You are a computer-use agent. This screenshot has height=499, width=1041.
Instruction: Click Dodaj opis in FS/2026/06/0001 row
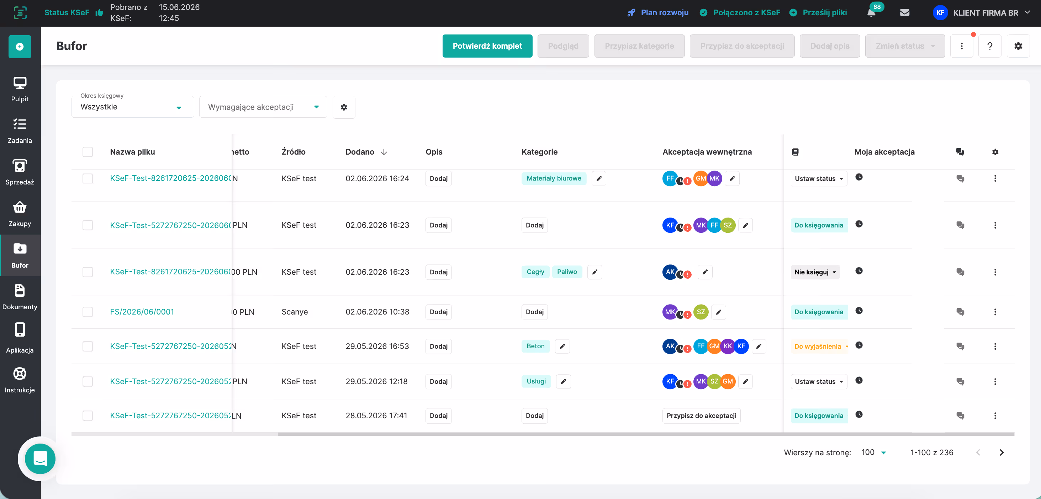[x=438, y=312]
